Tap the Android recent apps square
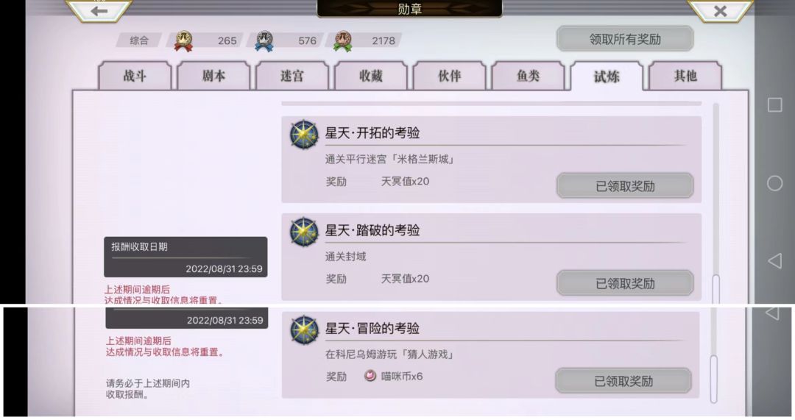This screenshot has height=420, width=795. pos(774,105)
